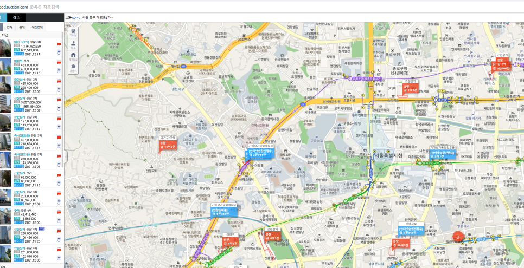
Task: Flag the 48,415,460 주택 listing
Action: [x=59, y=212]
